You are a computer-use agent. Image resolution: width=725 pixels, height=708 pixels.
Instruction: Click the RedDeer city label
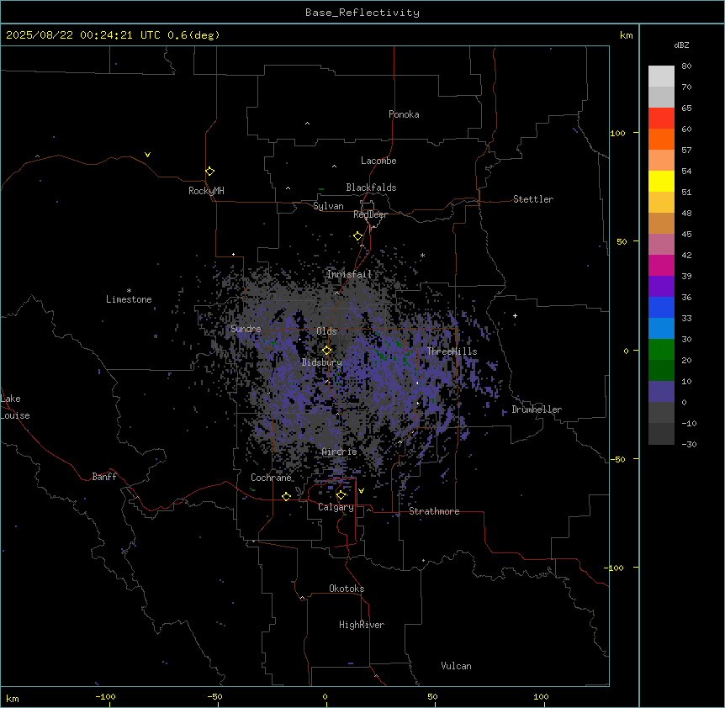tap(370, 214)
